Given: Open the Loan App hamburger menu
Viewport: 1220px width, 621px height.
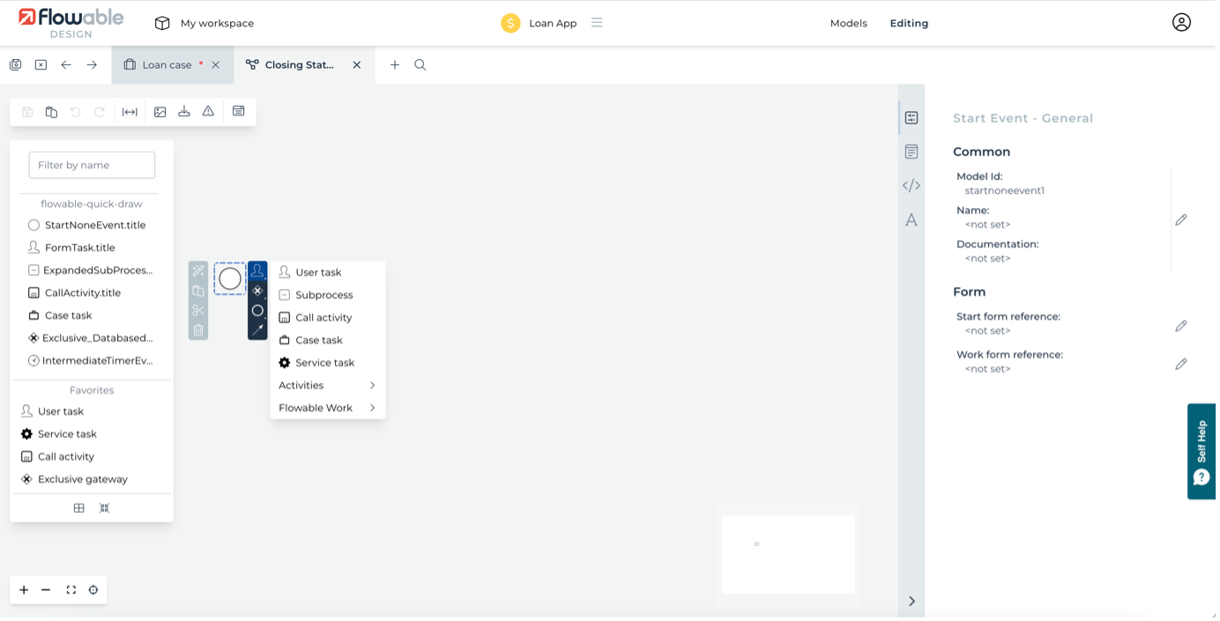Looking at the screenshot, I should click(597, 23).
